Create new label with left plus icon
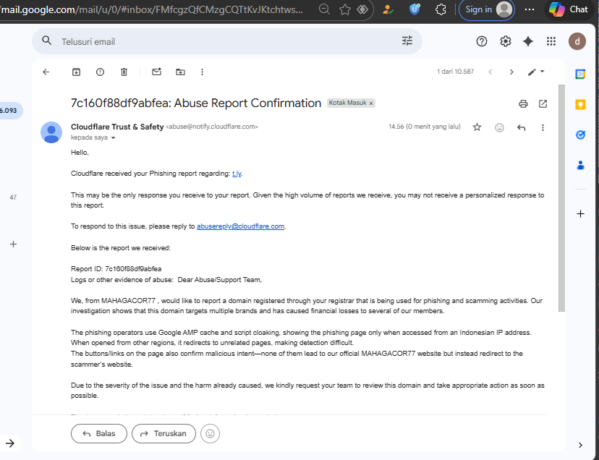 [13, 244]
